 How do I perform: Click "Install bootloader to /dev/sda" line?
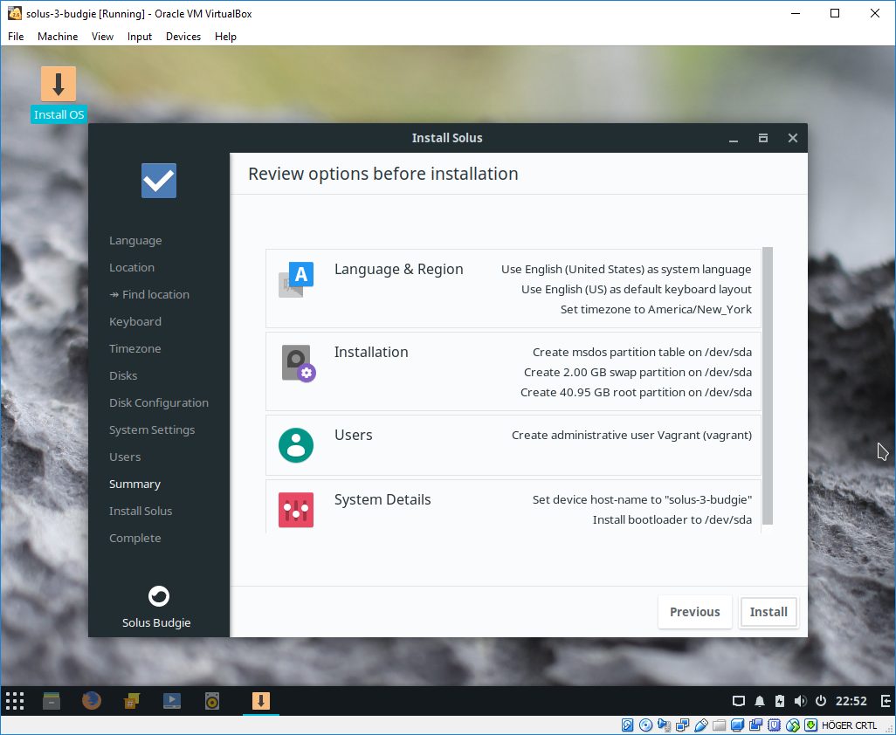tap(672, 519)
